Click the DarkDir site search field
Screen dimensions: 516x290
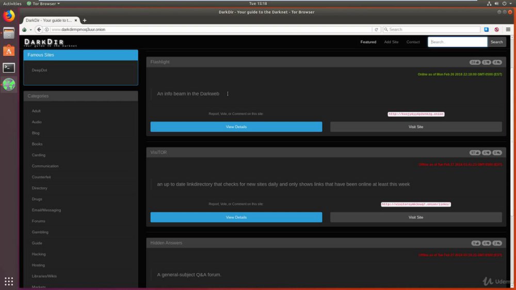pyautogui.click(x=457, y=42)
